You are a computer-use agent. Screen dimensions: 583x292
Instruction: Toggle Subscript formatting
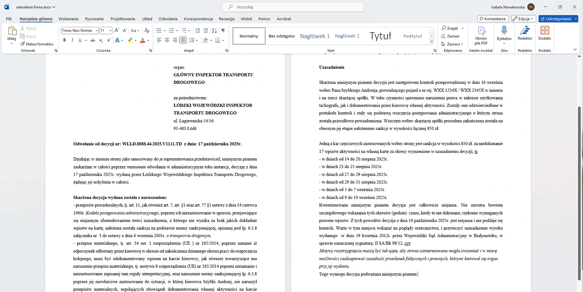pos(101,40)
